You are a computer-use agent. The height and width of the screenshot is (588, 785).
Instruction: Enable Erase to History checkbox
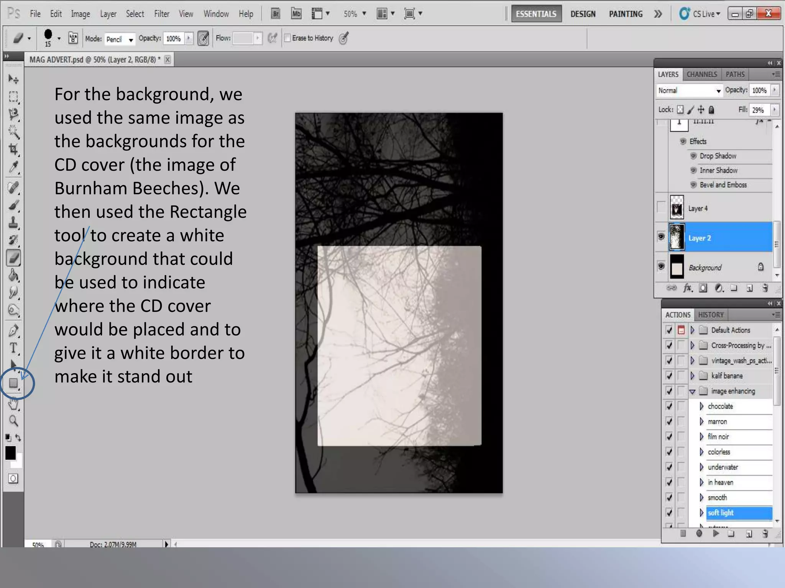(287, 38)
